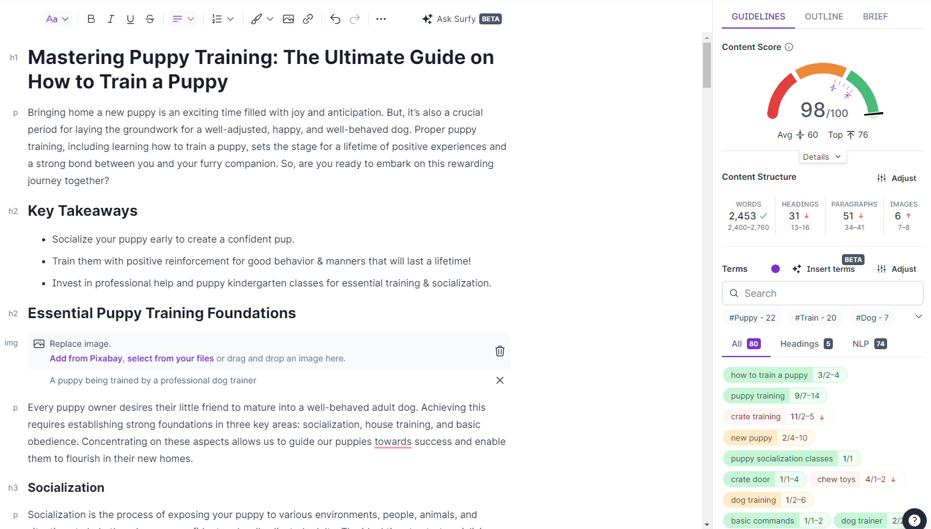Toggle the purple Terms indicator
Image resolution: width=931 pixels, height=529 pixels.
[x=776, y=269]
